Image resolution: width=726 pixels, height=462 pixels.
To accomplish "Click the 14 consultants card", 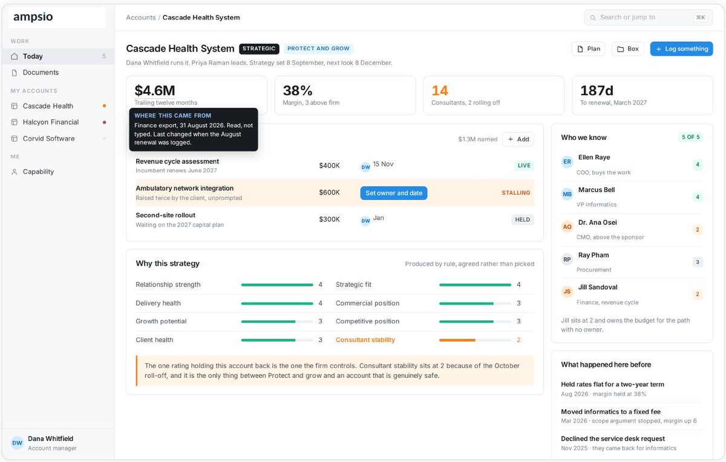I will tap(494, 95).
